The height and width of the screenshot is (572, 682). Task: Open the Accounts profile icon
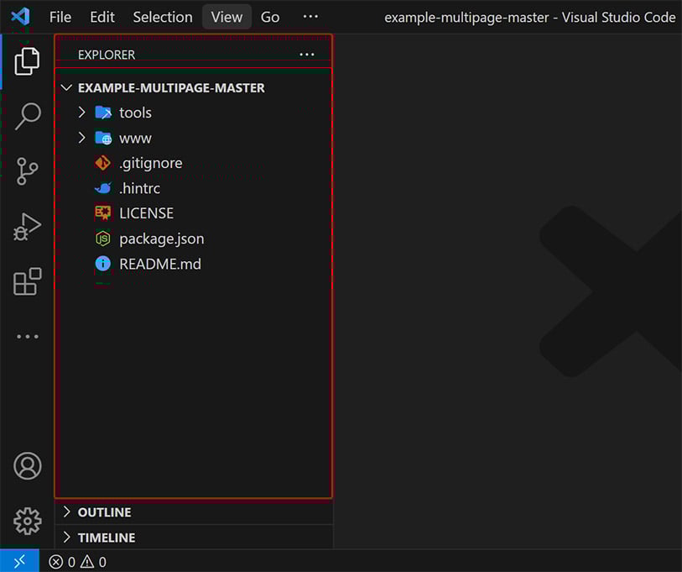pos(28,465)
